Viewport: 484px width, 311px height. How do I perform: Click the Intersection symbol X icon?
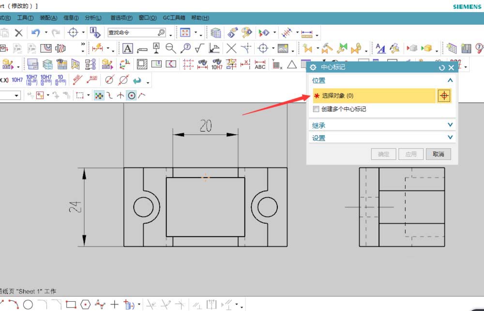coord(231,48)
